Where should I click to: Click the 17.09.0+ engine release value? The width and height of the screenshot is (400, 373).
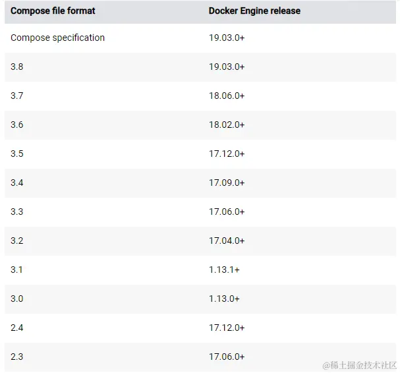pos(227,183)
